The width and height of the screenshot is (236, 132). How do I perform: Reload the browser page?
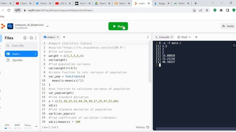[9, 10]
